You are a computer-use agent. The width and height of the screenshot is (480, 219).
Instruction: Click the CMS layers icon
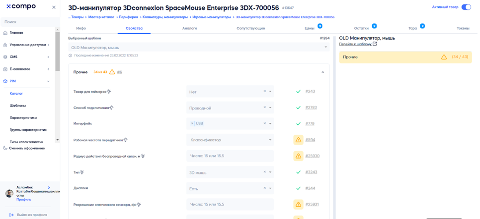tap(5, 57)
